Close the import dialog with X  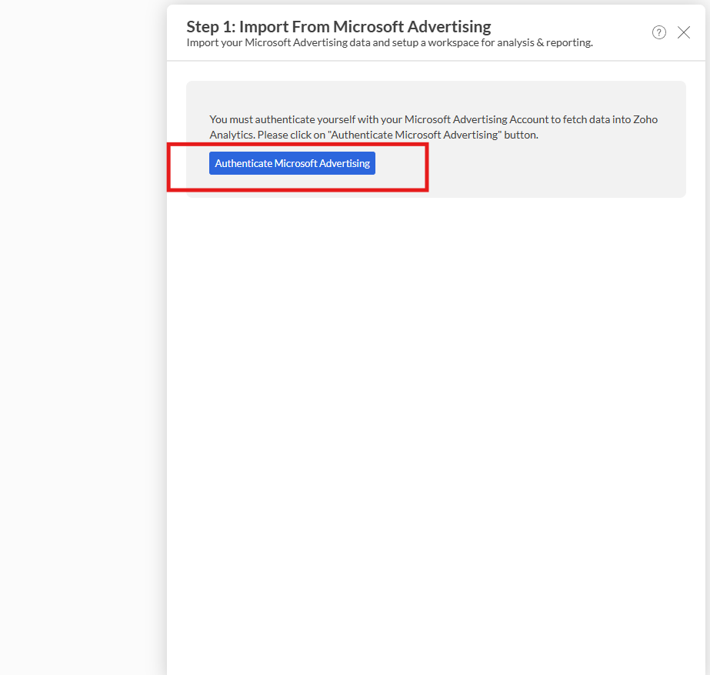pos(684,32)
